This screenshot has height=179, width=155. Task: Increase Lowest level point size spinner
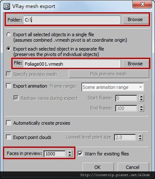coord(140,136)
